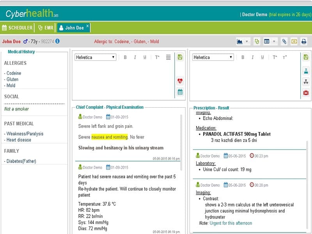312x234 pixels.
Task: Open the billing money icon
Action: click(x=294, y=41)
